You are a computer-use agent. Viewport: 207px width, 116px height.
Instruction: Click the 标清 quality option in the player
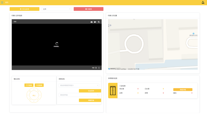(x=93, y=68)
